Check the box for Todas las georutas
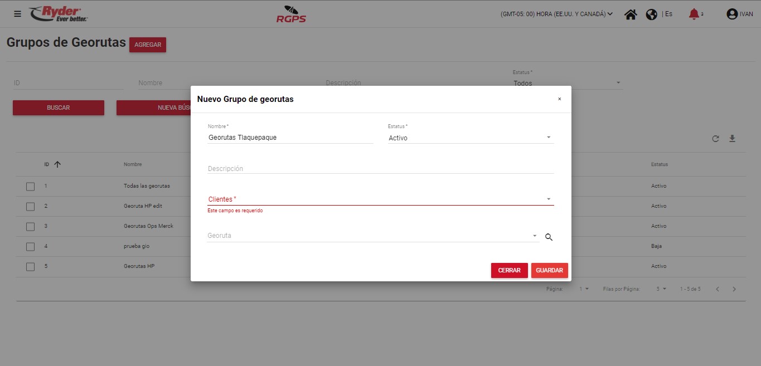The width and height of the screenshot is (761, 366). [x=31, y=187]
